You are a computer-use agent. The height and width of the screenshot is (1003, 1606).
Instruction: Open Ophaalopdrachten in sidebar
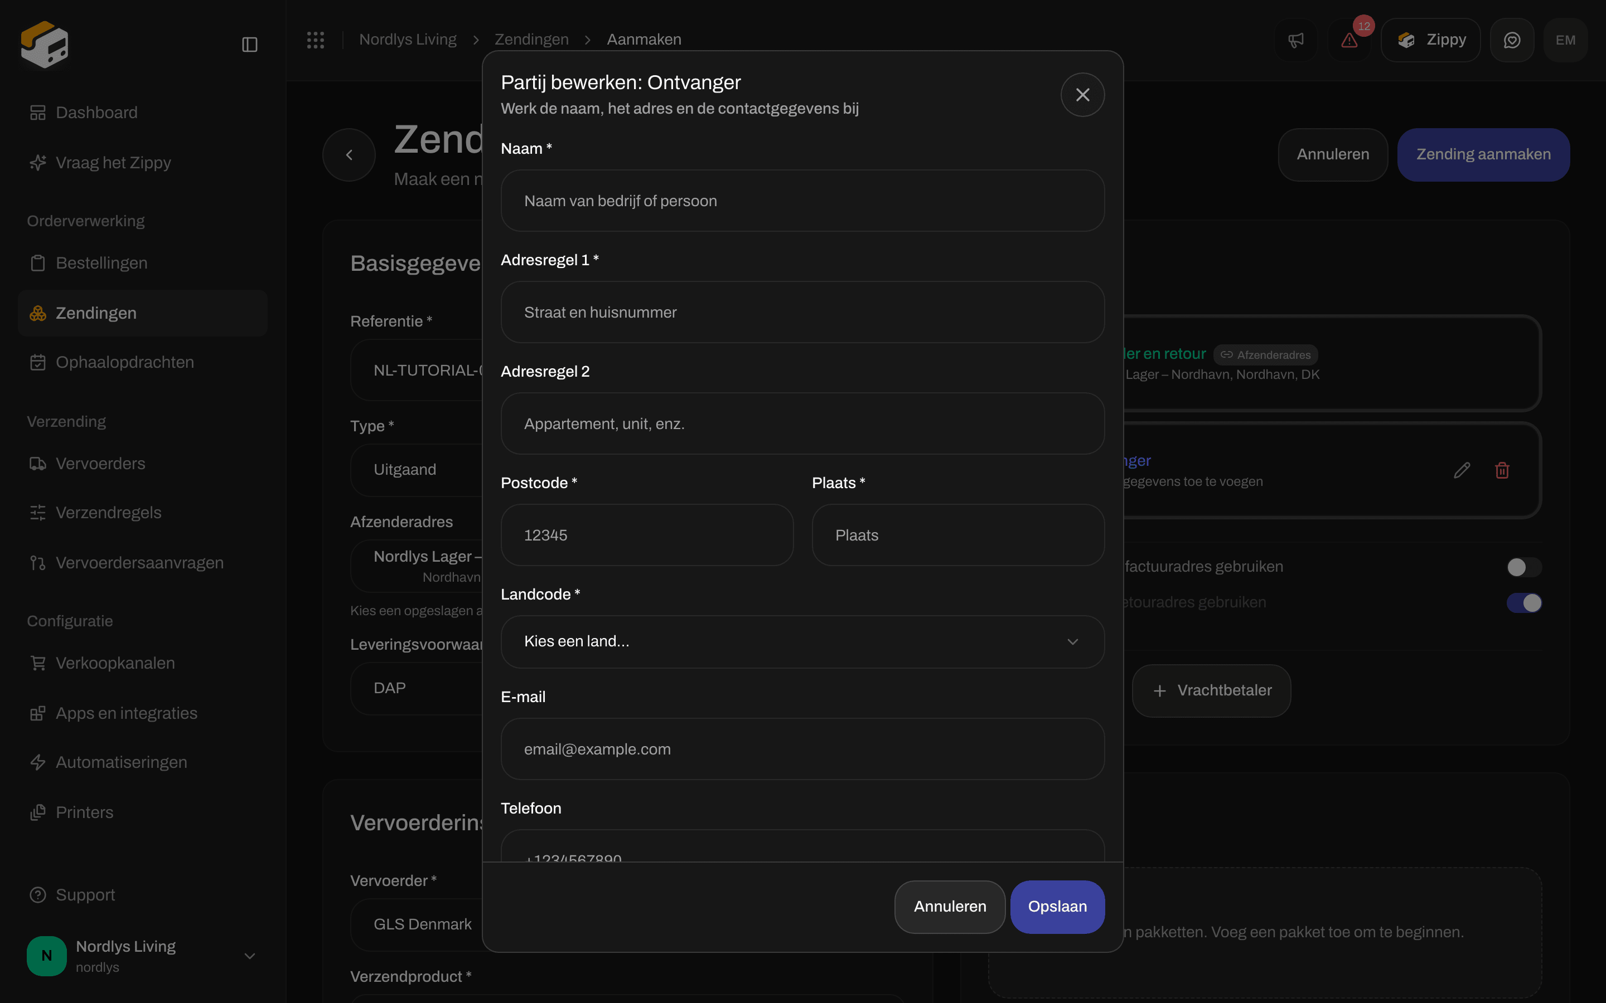tap(142, 362)
